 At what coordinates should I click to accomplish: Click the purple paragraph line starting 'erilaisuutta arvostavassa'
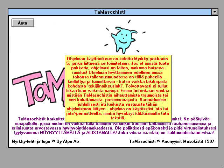[114, 128]
